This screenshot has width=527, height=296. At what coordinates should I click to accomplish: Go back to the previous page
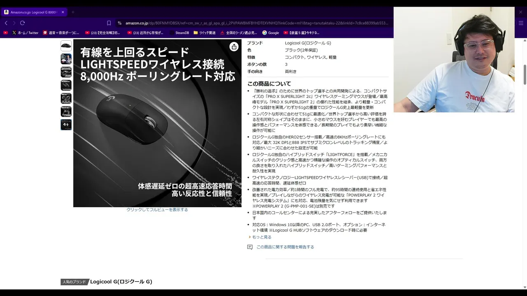(6, 23)
